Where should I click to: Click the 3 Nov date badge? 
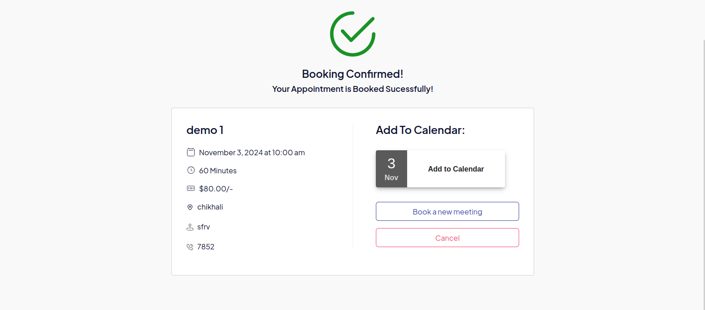(x=391, y=169)
